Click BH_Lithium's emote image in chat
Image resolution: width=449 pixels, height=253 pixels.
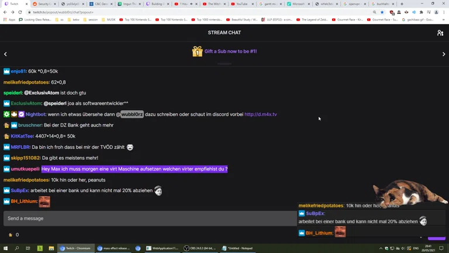[x=44, y=201]
